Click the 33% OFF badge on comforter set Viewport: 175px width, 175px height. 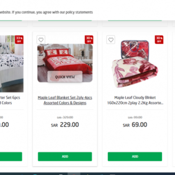tap(19, 39)
